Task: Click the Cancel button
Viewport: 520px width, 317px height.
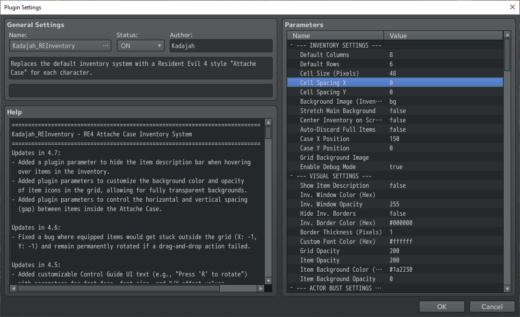Action: click(492, 307)
